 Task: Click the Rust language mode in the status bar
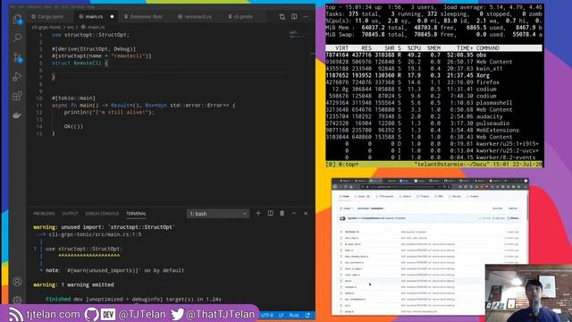(294, 315)
